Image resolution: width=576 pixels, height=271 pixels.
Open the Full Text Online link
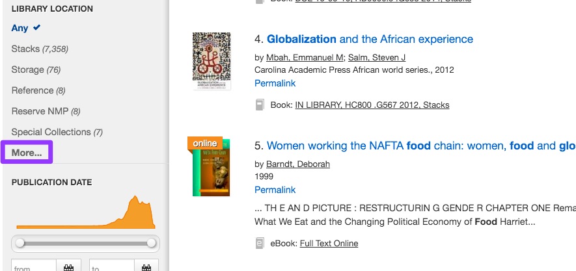pyautogui.click(x=329, y=244)
